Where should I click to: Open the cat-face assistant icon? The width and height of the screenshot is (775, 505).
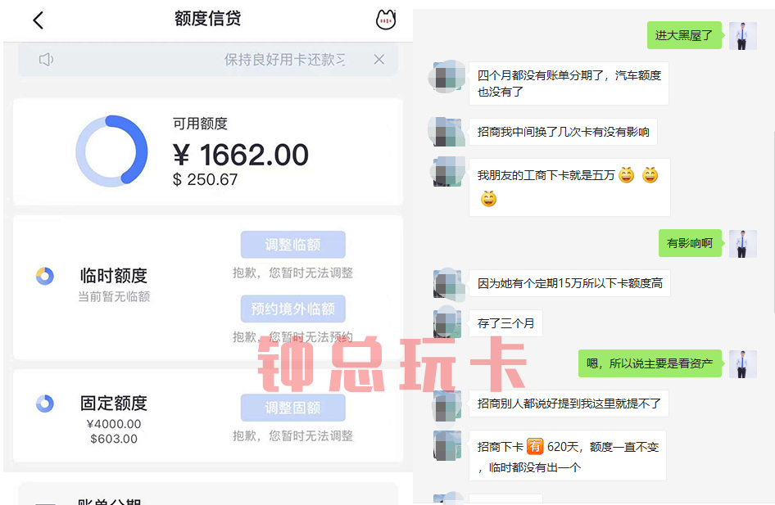[386, 20]
